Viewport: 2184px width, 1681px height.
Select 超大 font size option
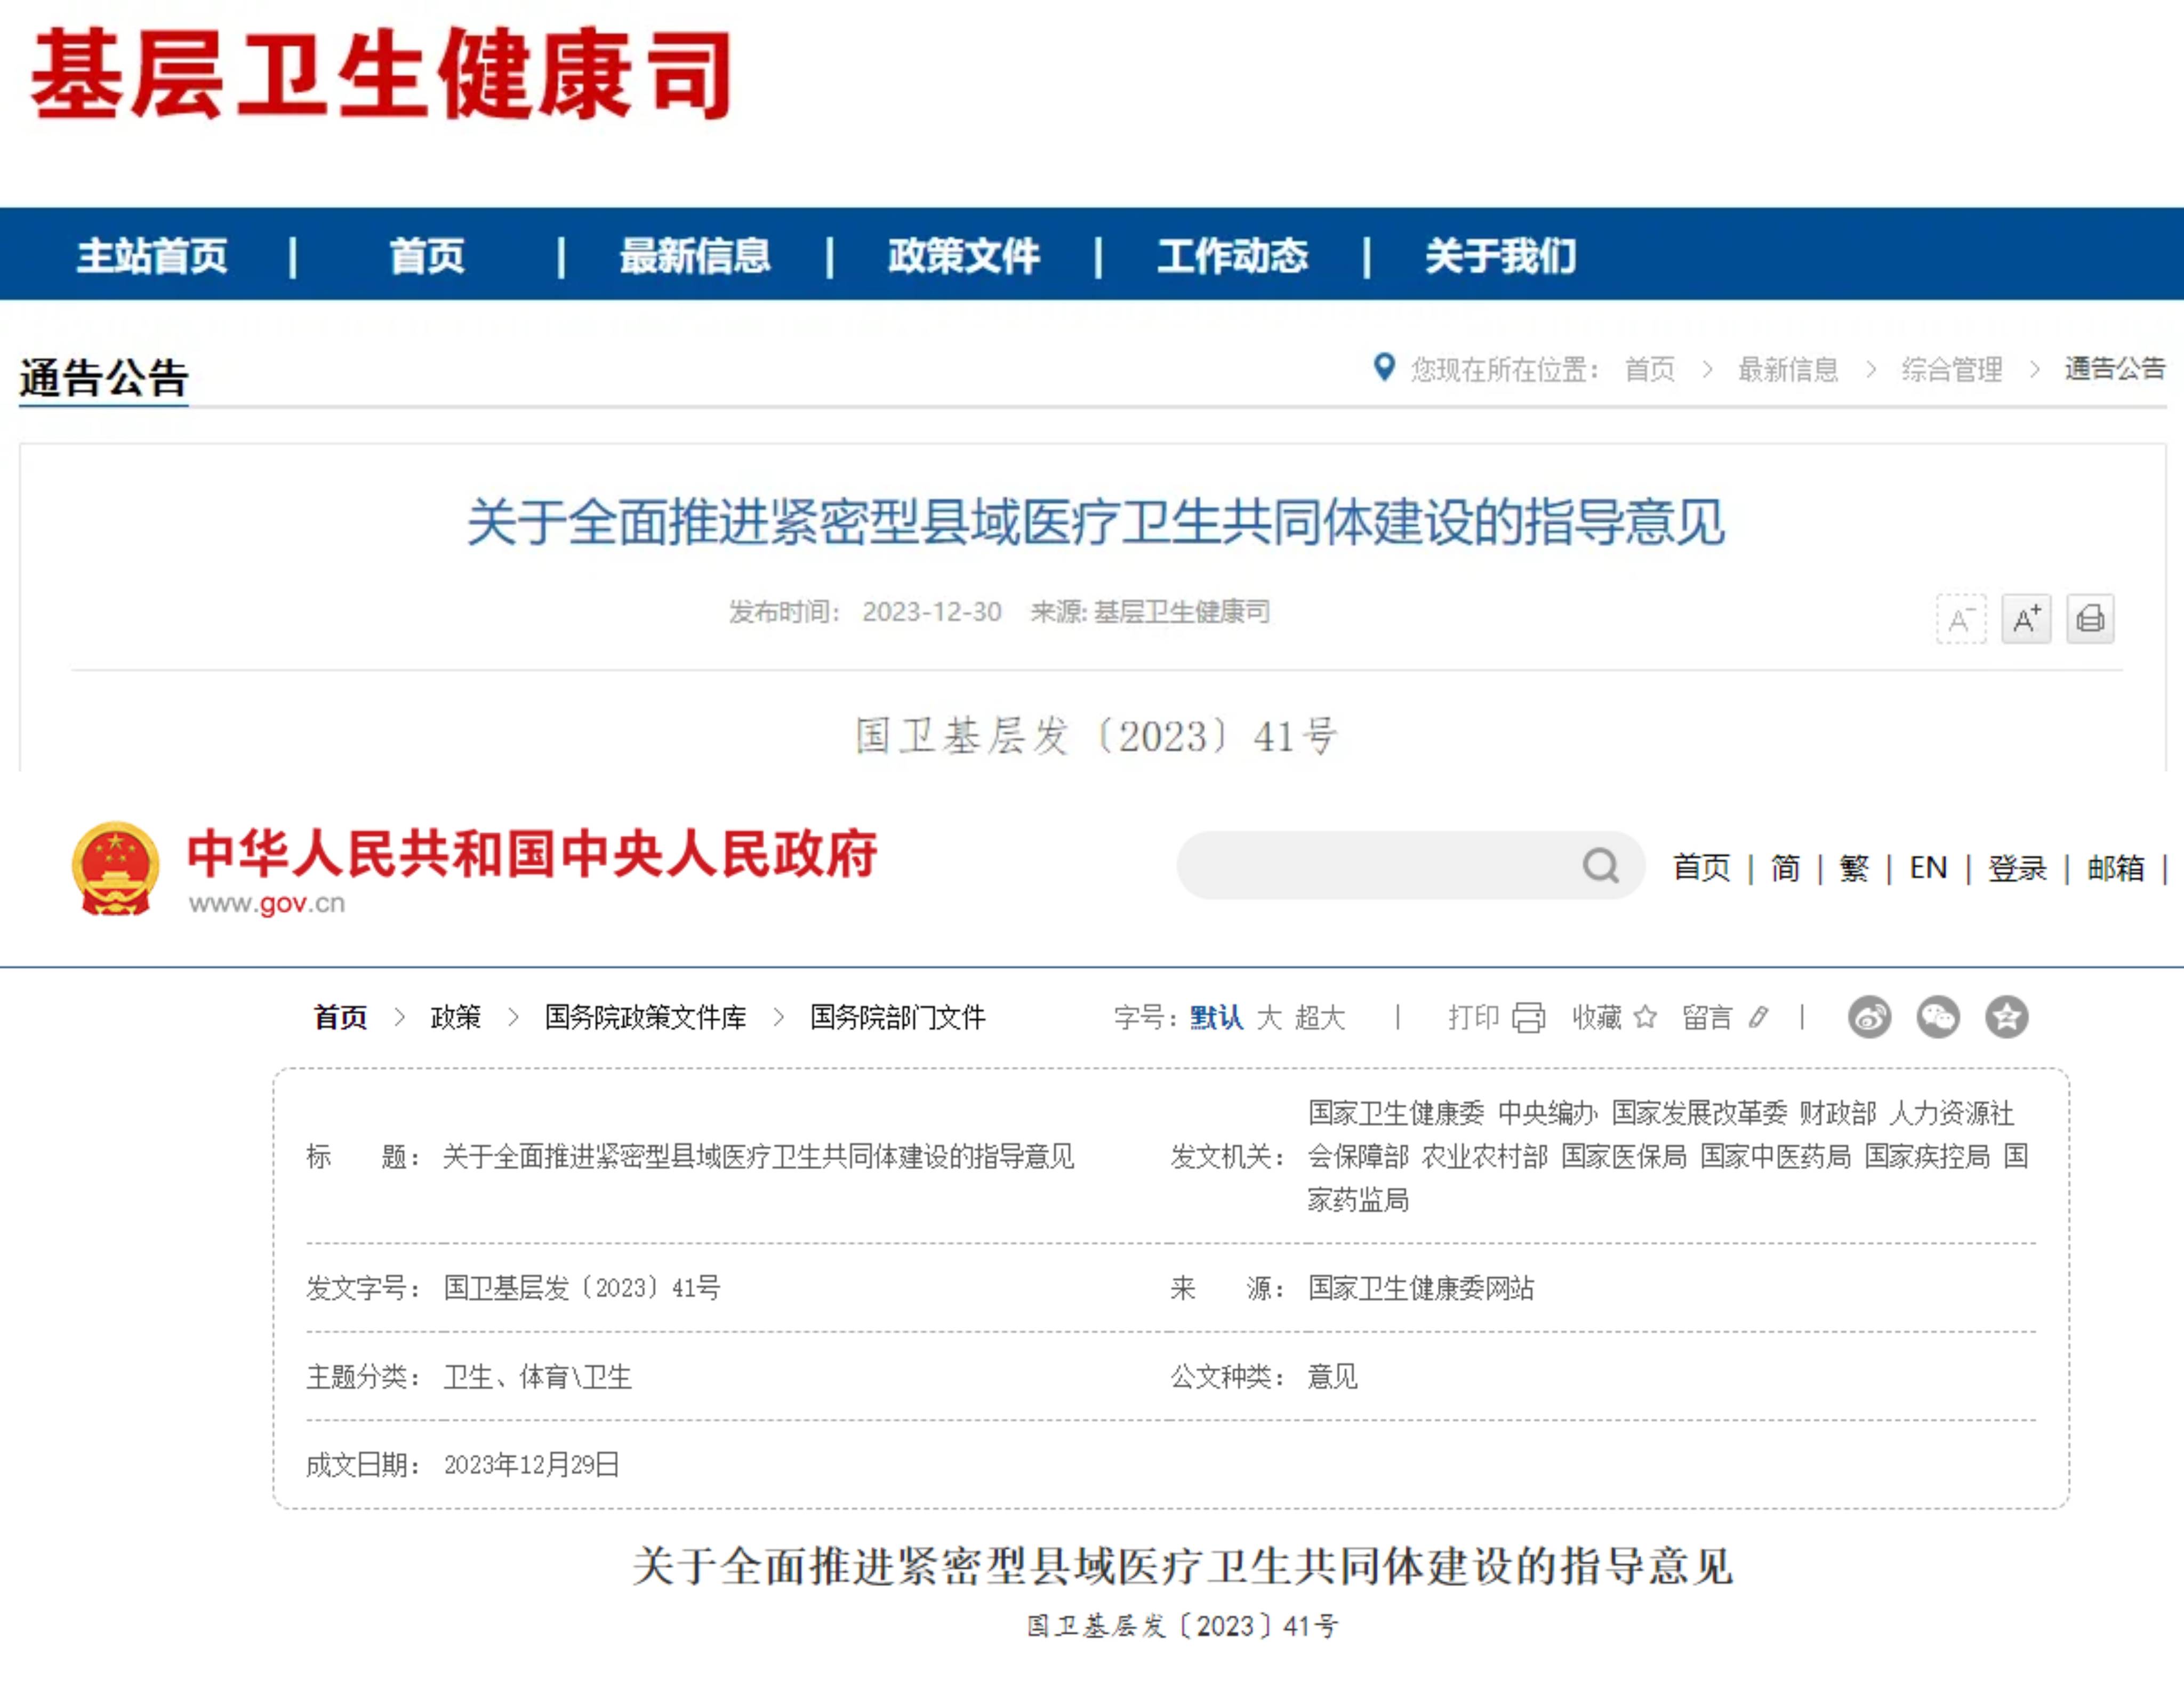point(1320,1018)
